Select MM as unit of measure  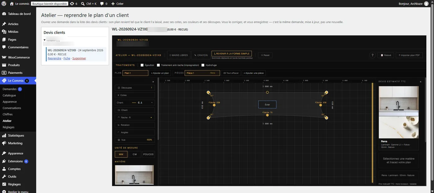pos(121,154)
